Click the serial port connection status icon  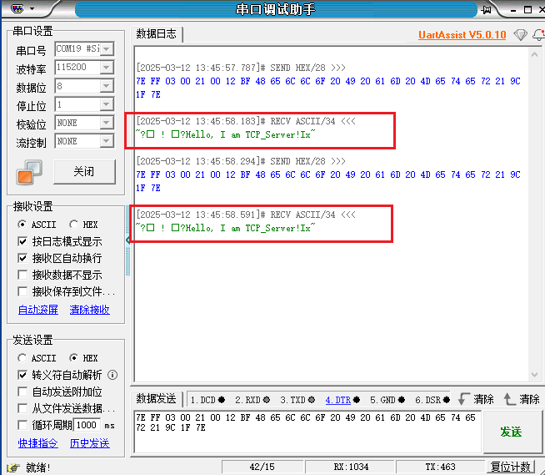tap(29, 172)
